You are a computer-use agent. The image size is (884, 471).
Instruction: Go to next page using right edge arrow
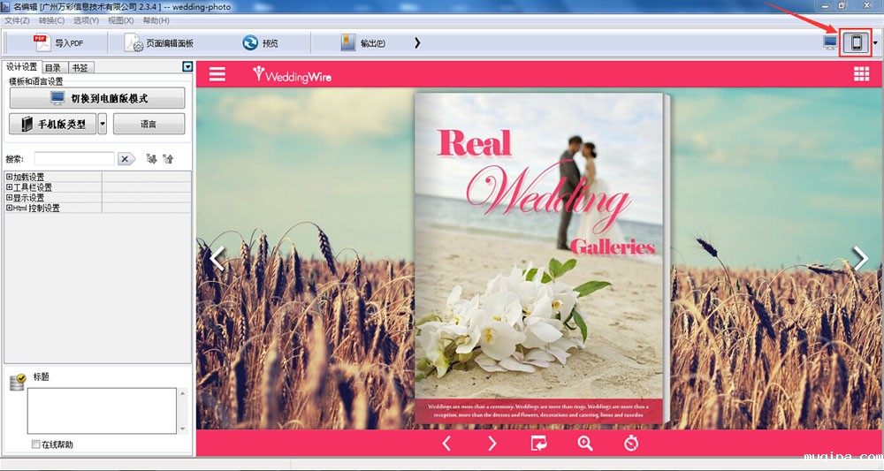pos(860,257)
